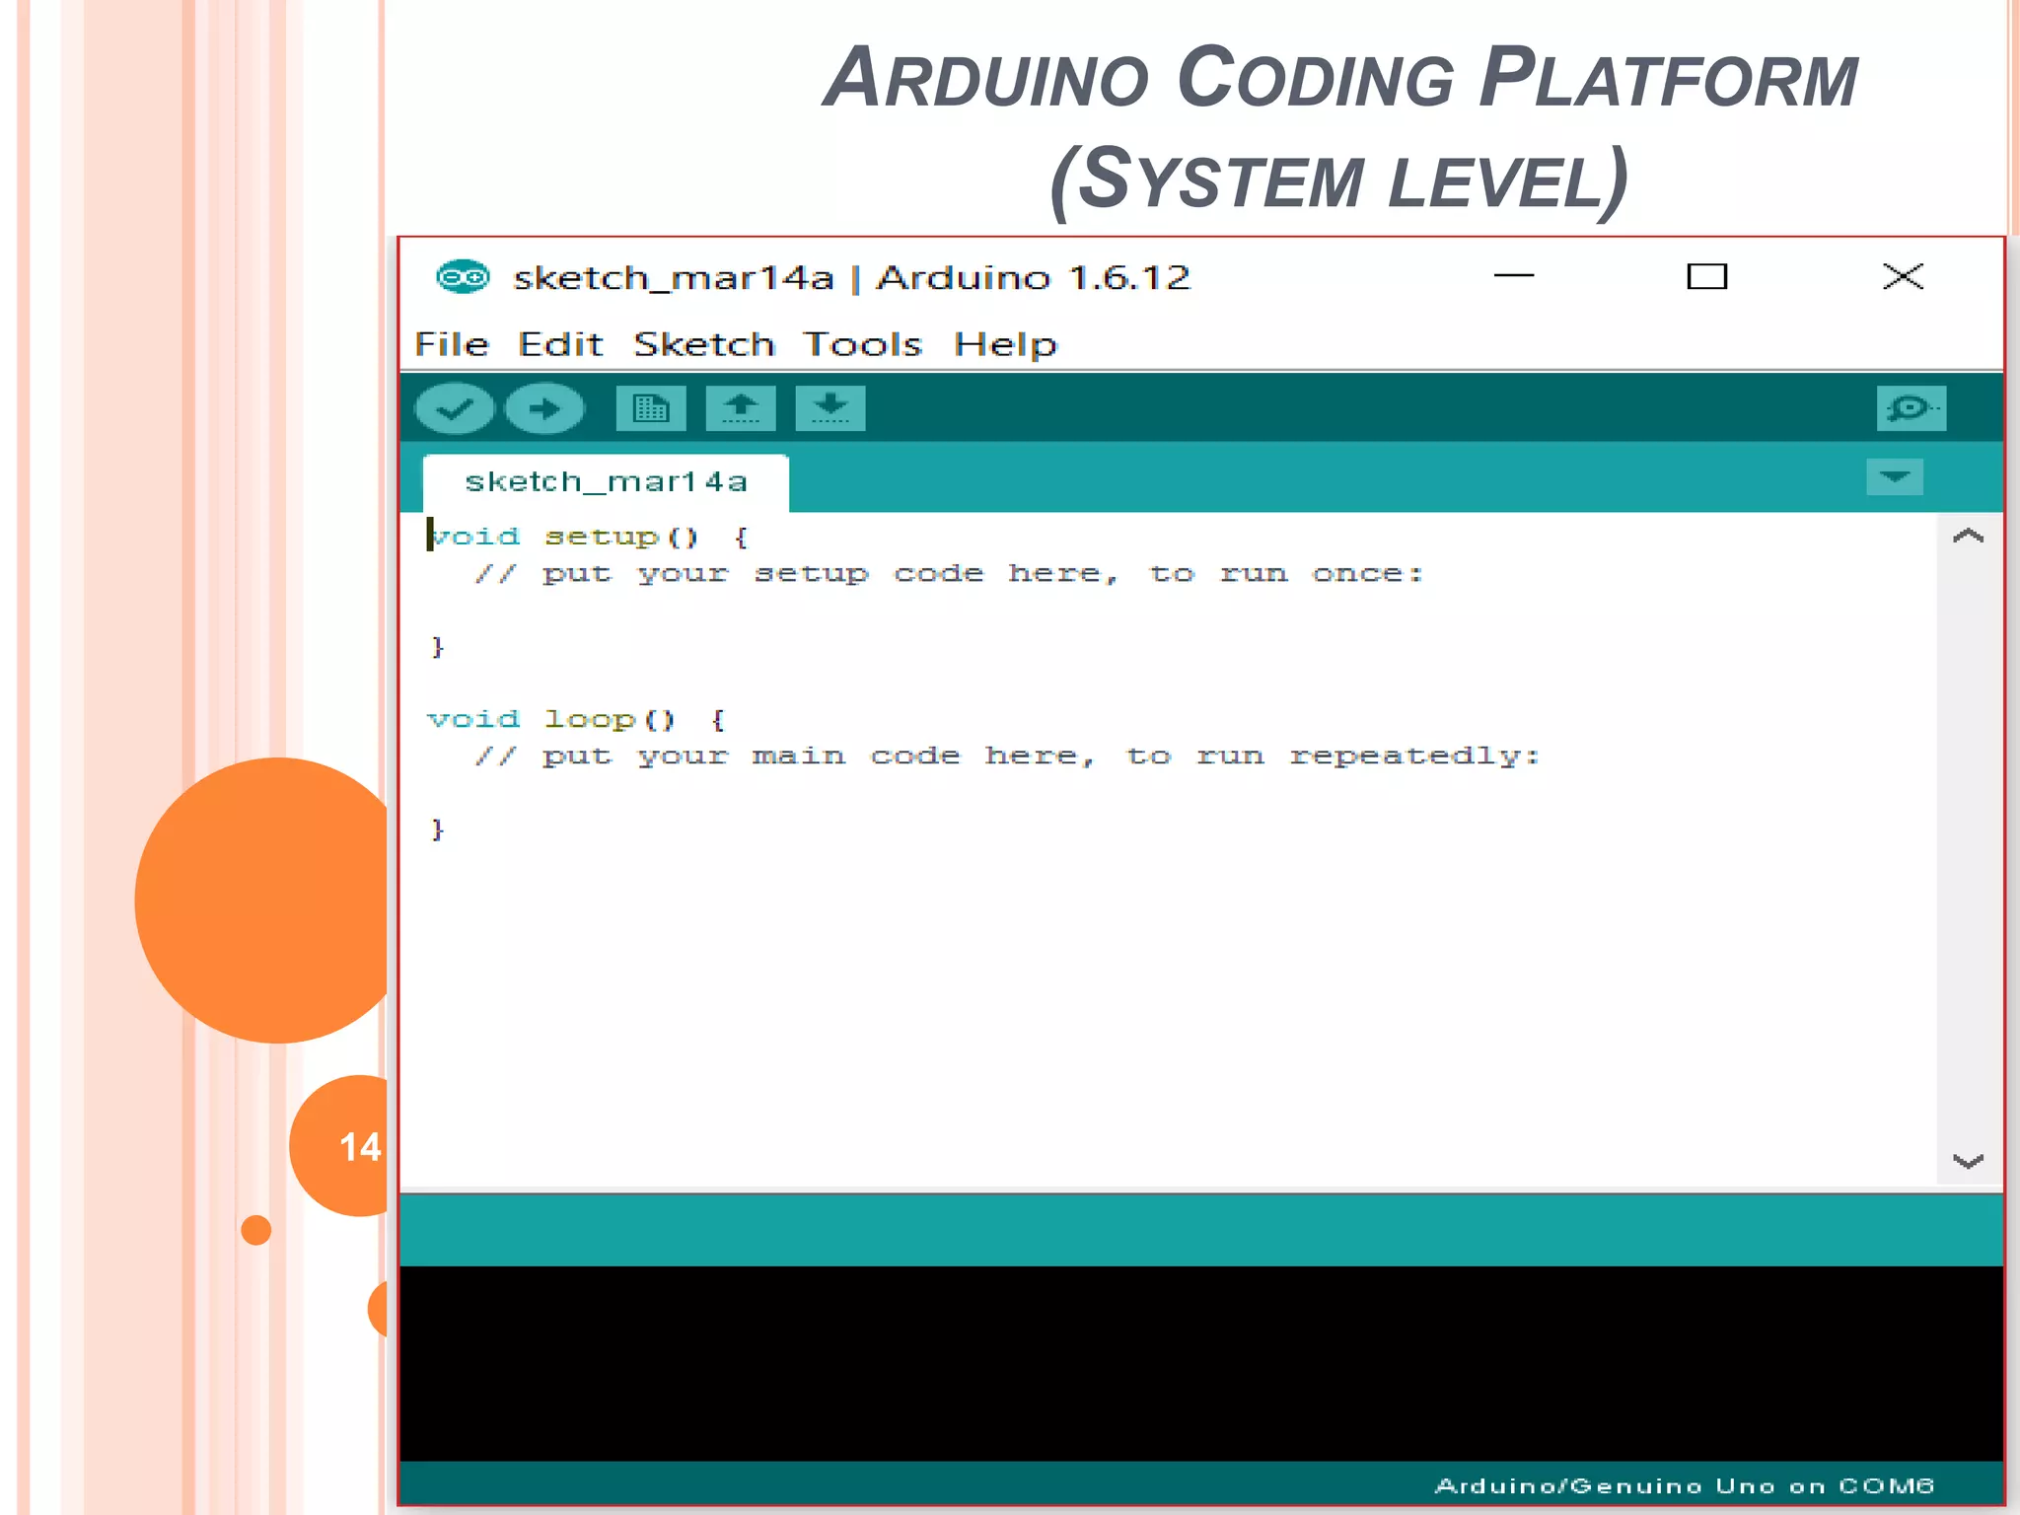Click the editor scrollbar down arrow

[1968, 1161]
